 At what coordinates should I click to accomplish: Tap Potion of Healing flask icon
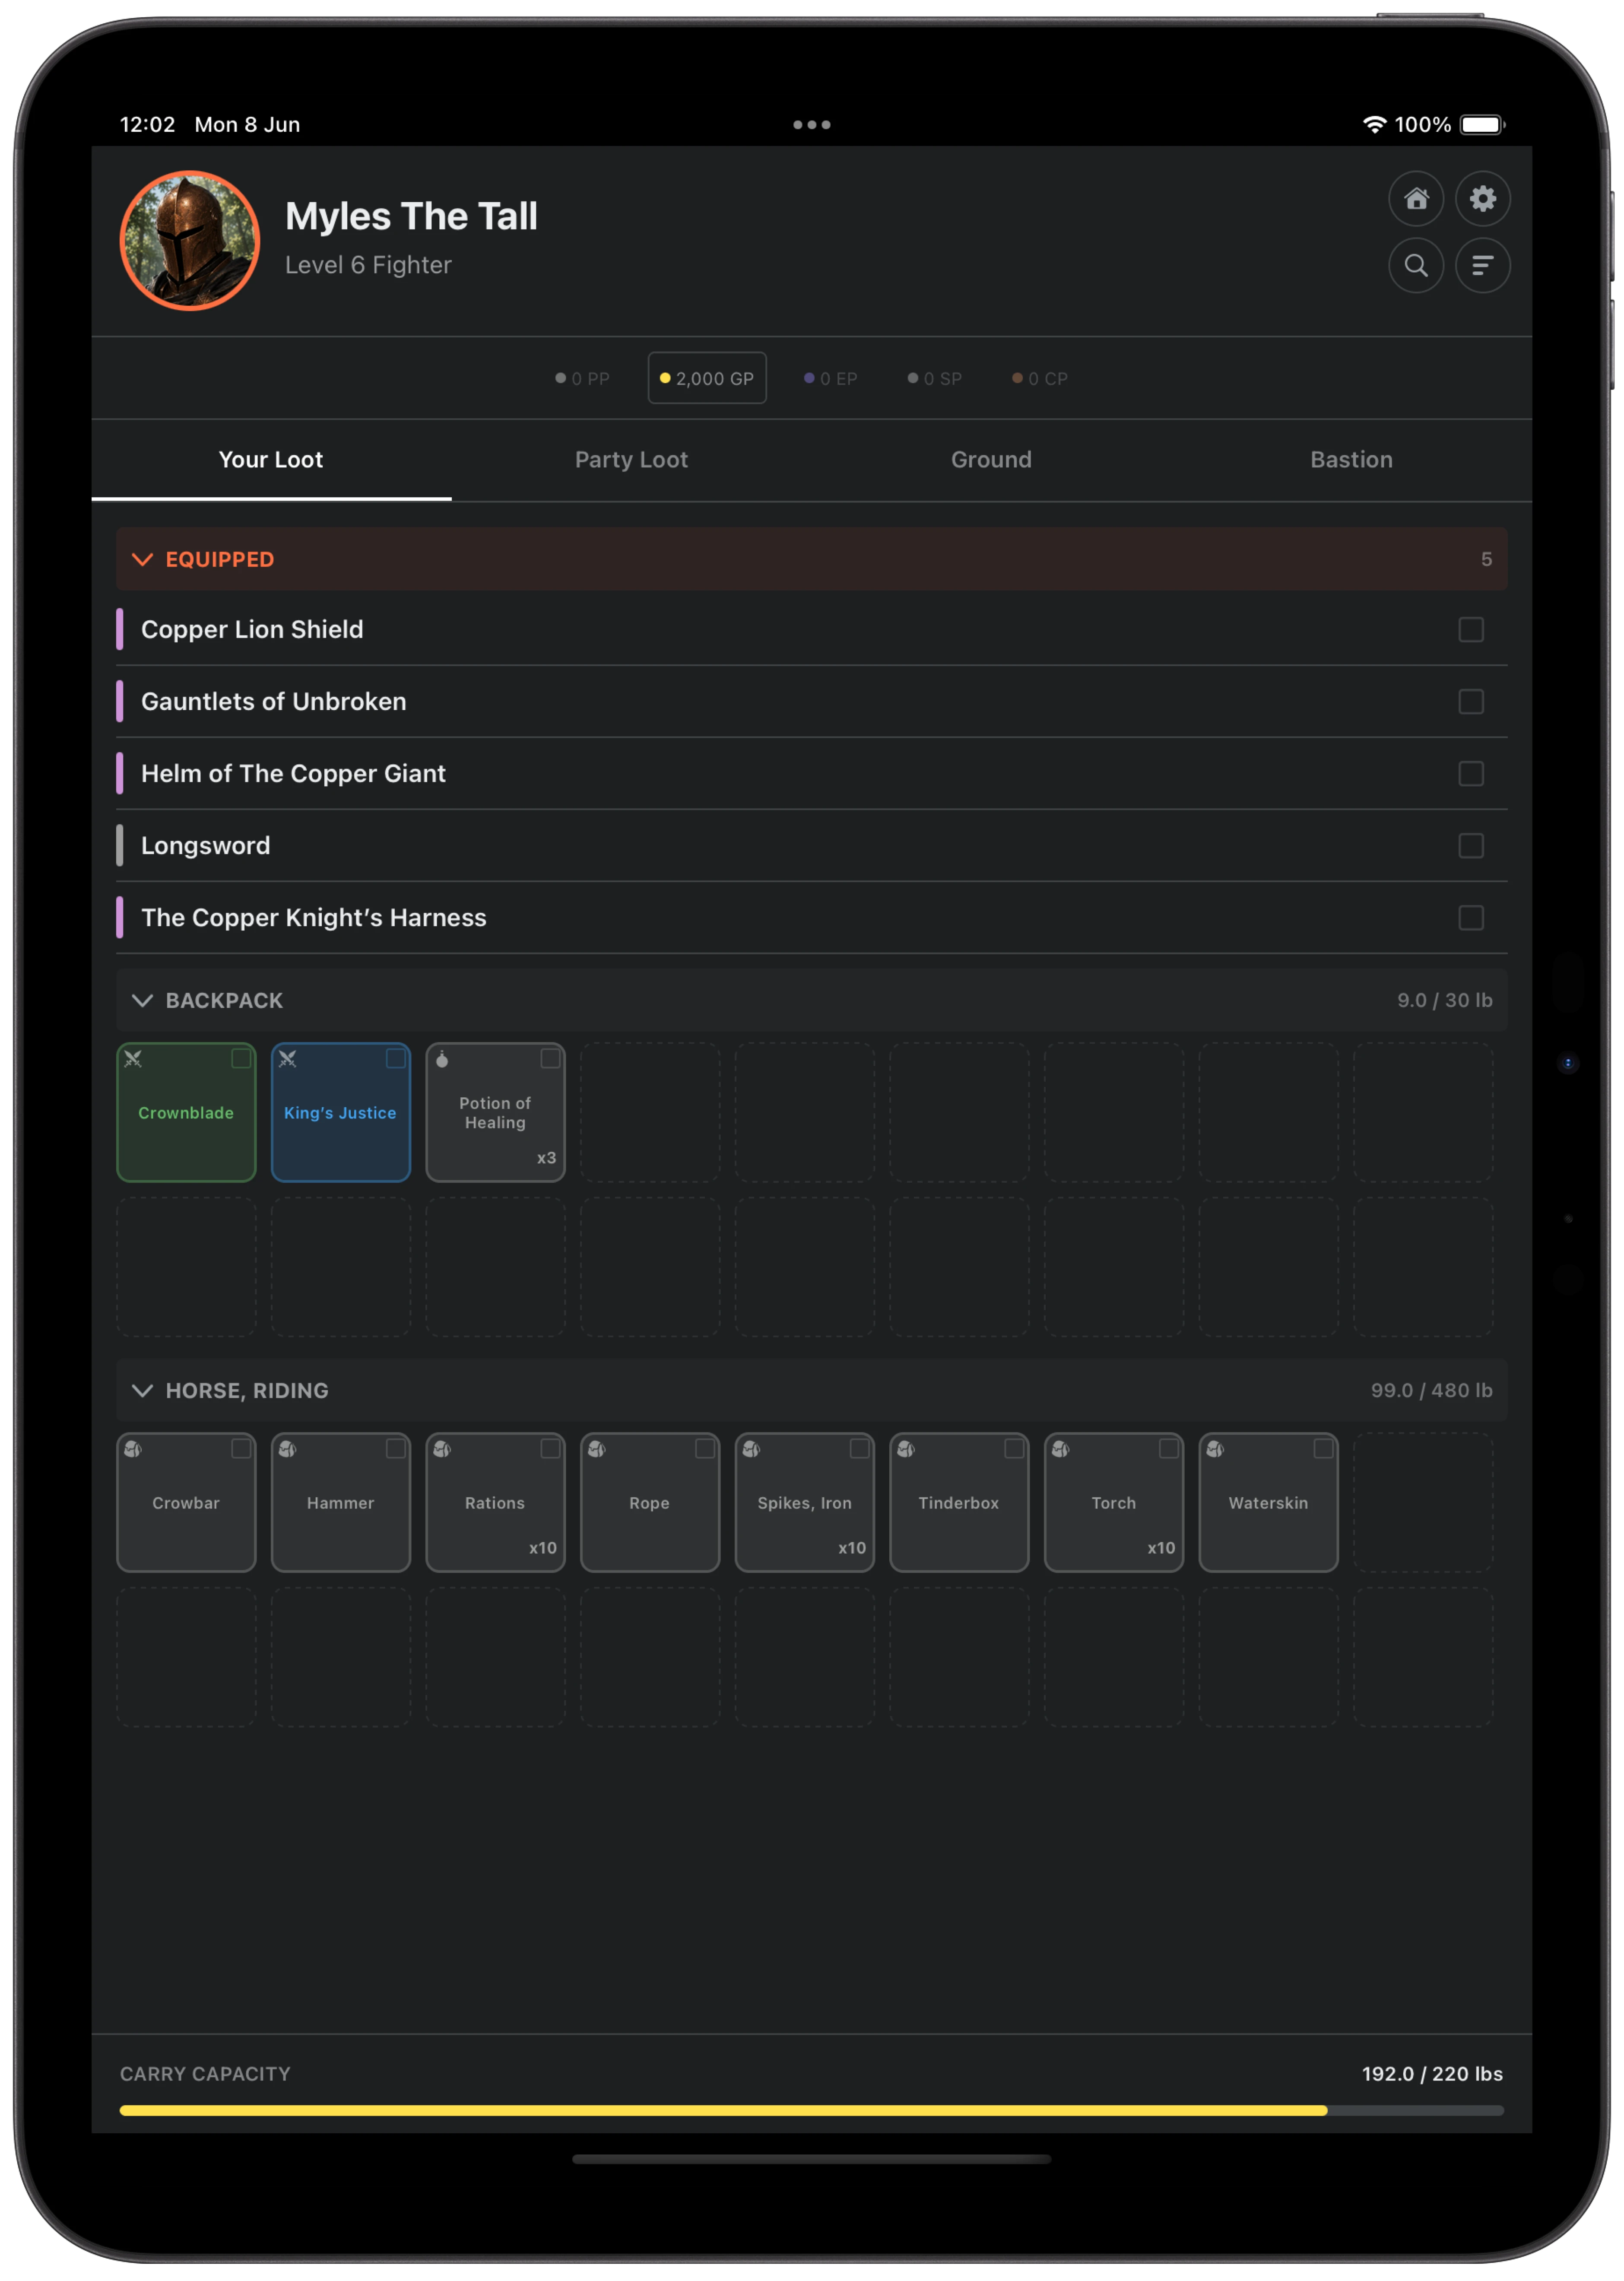(x=442, y=1059)
